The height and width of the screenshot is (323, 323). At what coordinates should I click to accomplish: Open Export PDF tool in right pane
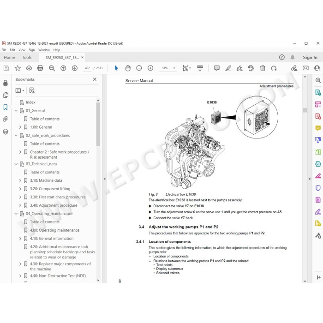click(318, 92)
